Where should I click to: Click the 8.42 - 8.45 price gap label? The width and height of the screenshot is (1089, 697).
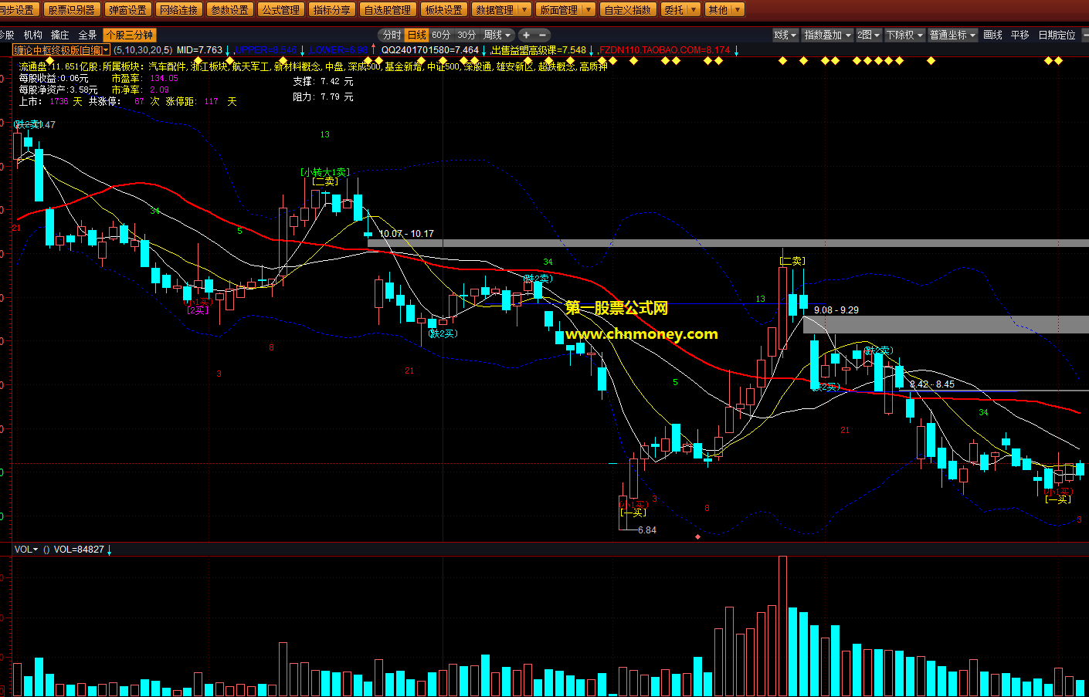[x=932, y=384]
